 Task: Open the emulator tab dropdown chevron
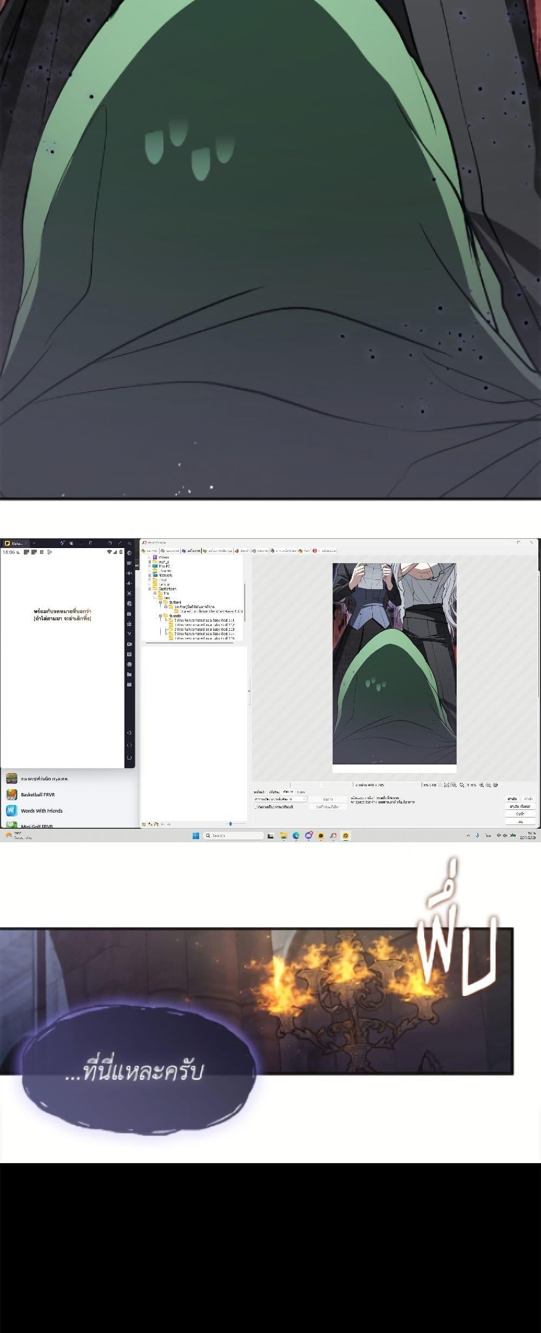34,543
